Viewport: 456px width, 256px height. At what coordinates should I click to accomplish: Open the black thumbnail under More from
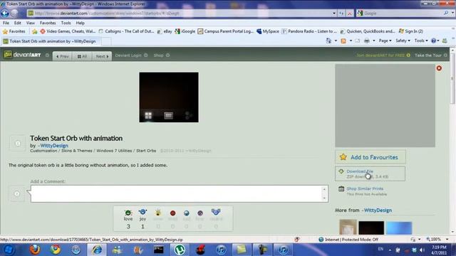pos(371,228)
